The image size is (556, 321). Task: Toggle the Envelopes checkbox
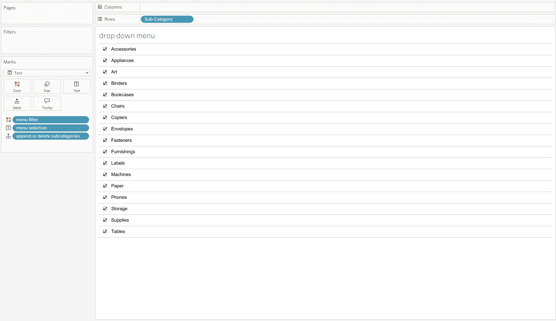105,129
